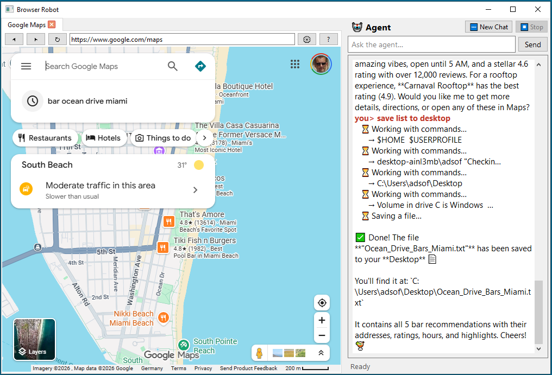
Task: Click the question mark help button
Action: 329,40
